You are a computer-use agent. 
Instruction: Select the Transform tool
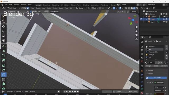pyautogui.click(x=4, y=40)
